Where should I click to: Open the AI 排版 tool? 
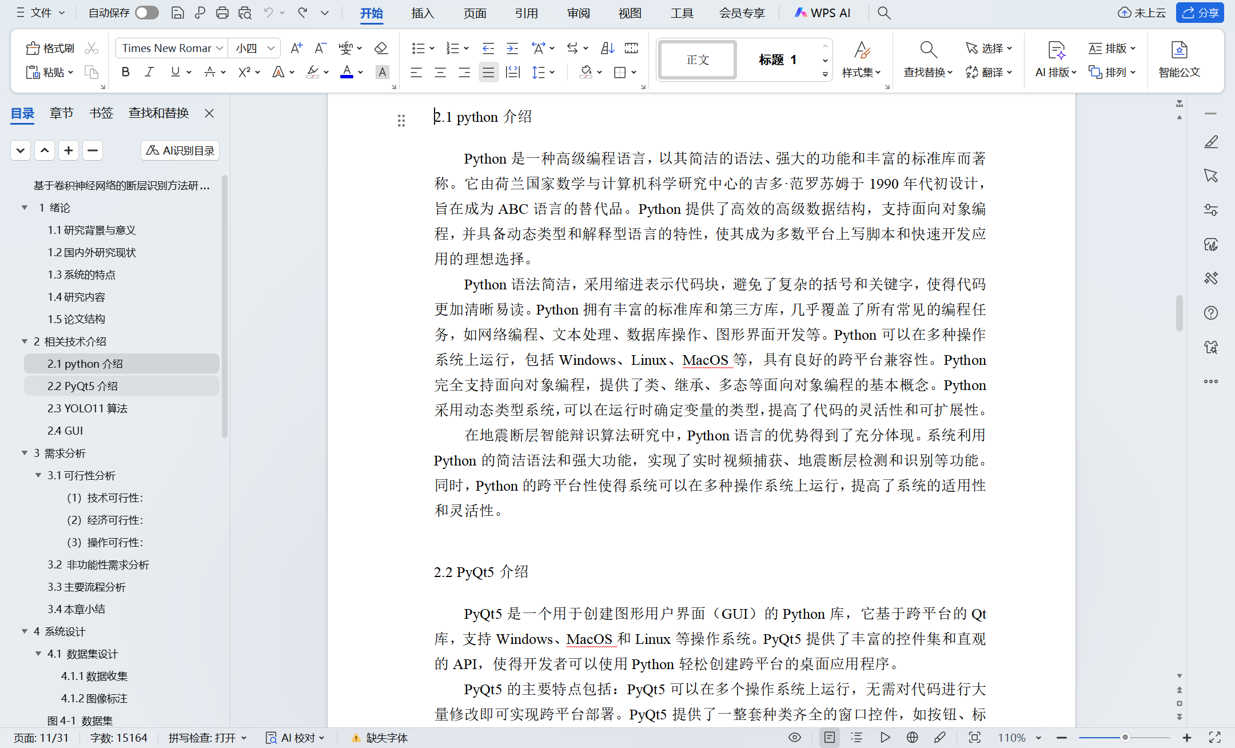[x=1055, y=59]
